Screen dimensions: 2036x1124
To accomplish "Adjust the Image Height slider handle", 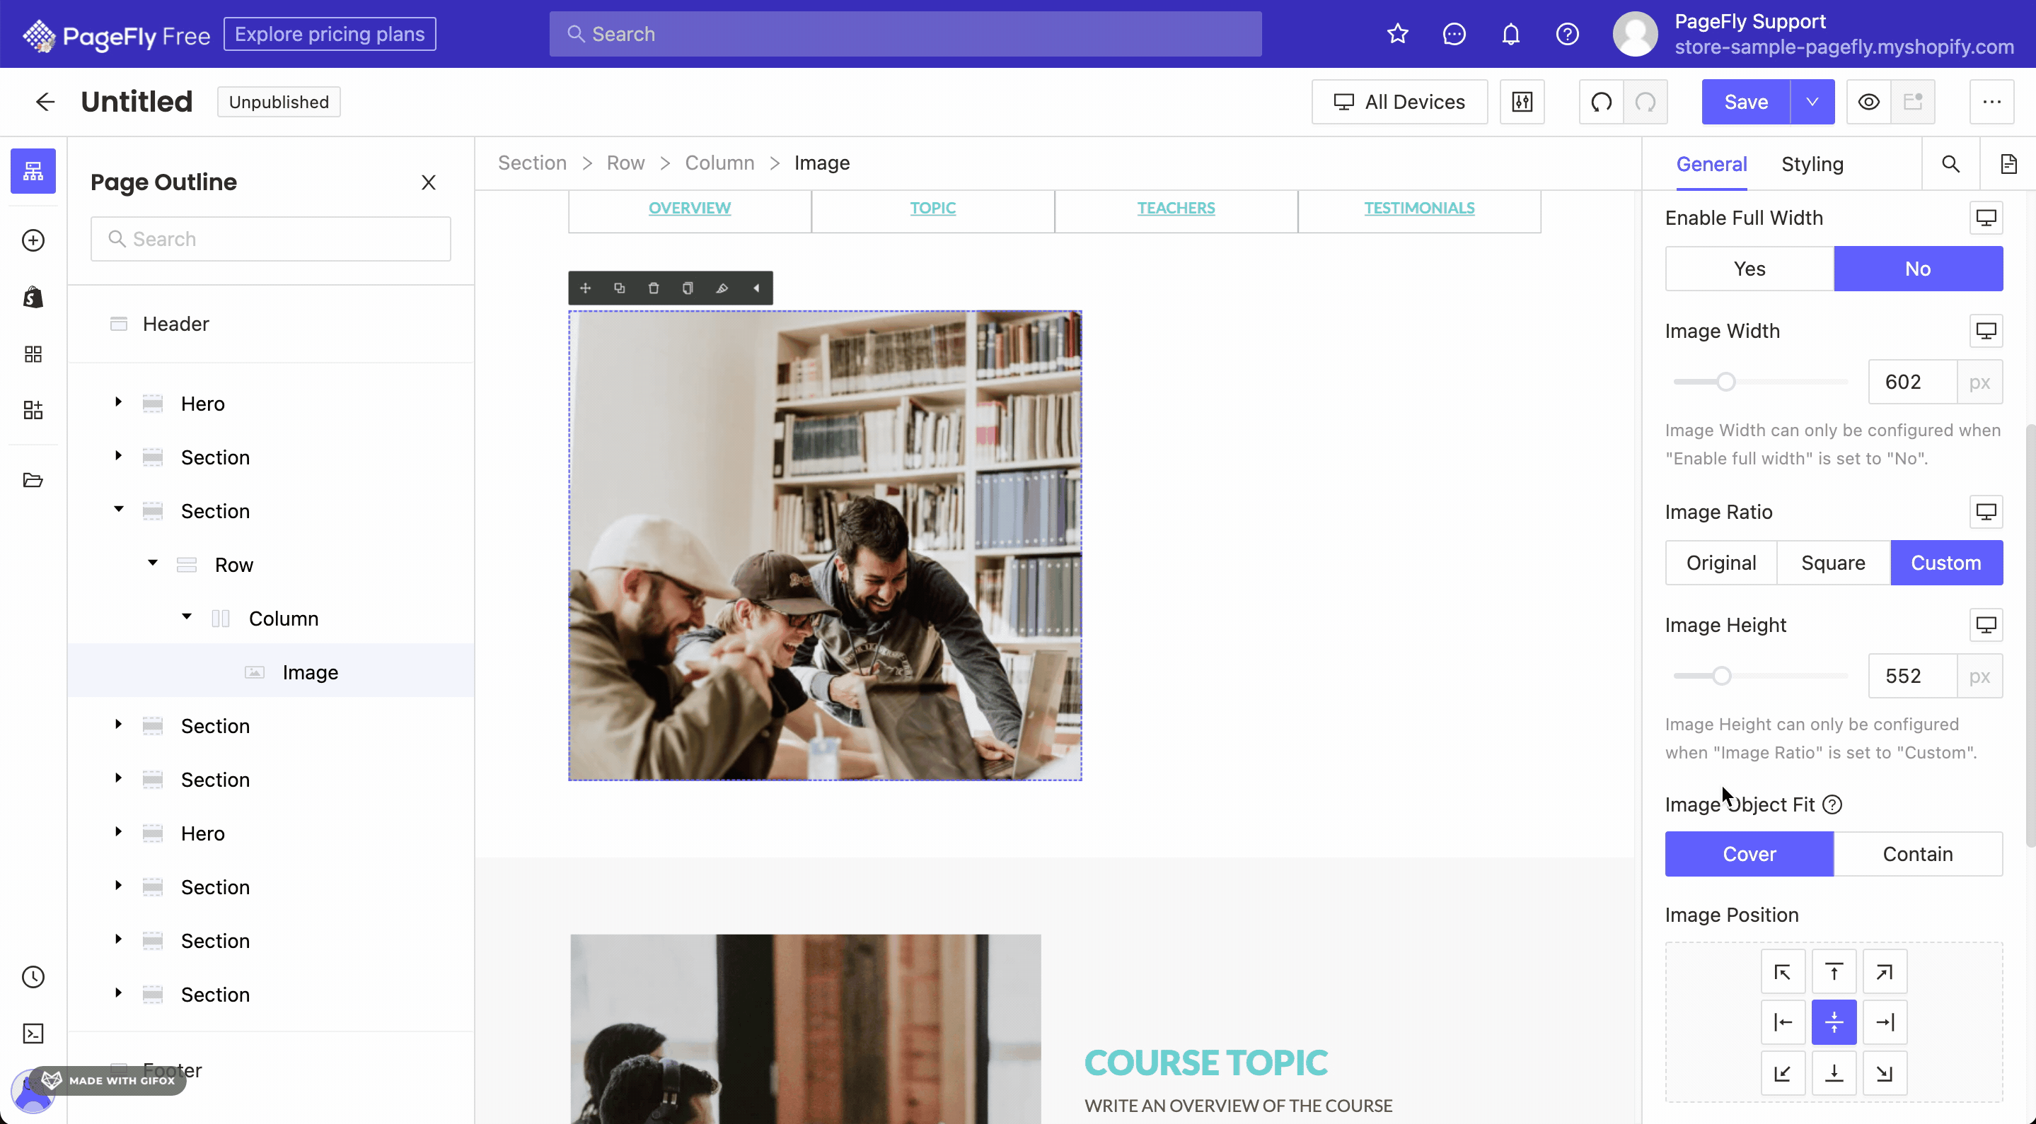I will [x=1721, y=676].
